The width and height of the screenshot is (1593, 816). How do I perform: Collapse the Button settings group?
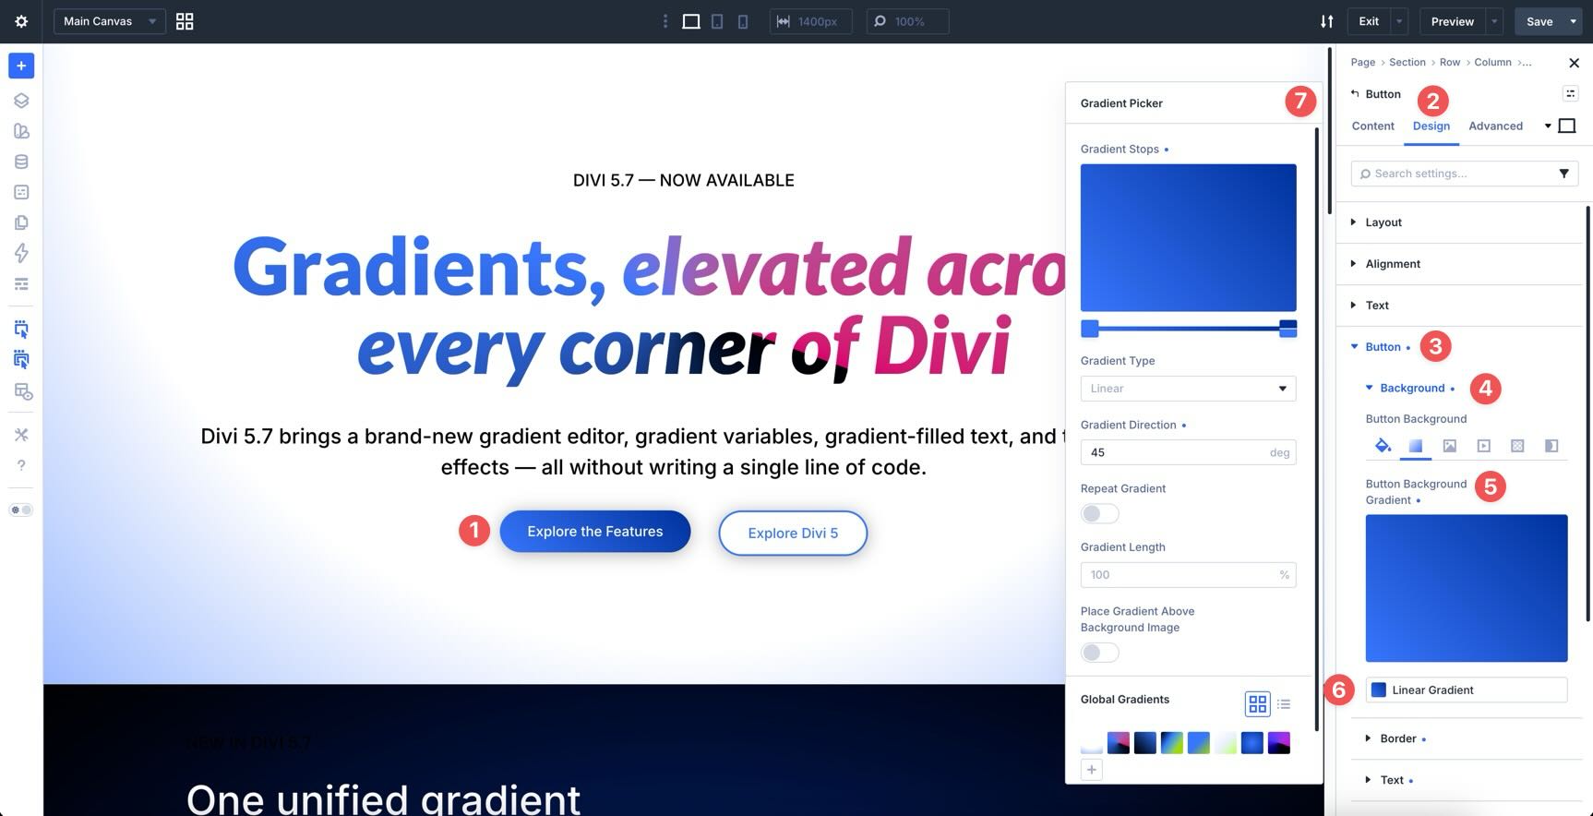point(1381,347)
